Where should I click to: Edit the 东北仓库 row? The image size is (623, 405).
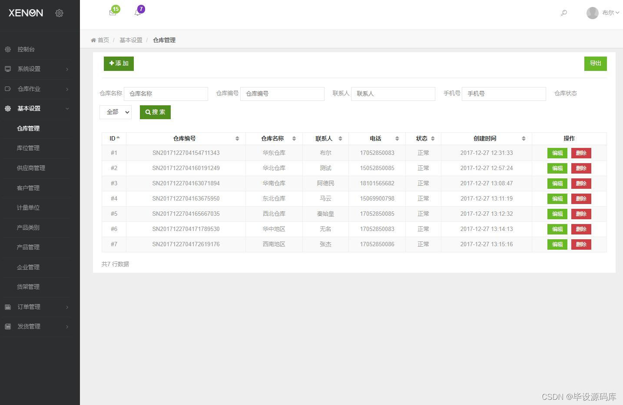(557, 199)
